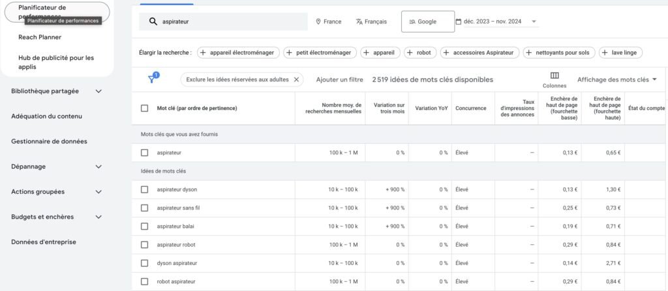Open Gestionnaire de données

point(49,141)
